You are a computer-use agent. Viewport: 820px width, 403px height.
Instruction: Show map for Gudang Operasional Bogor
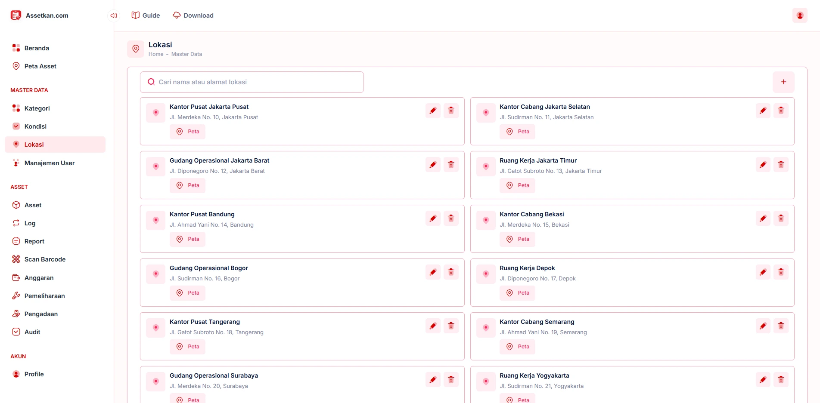[x=187, y=293]
